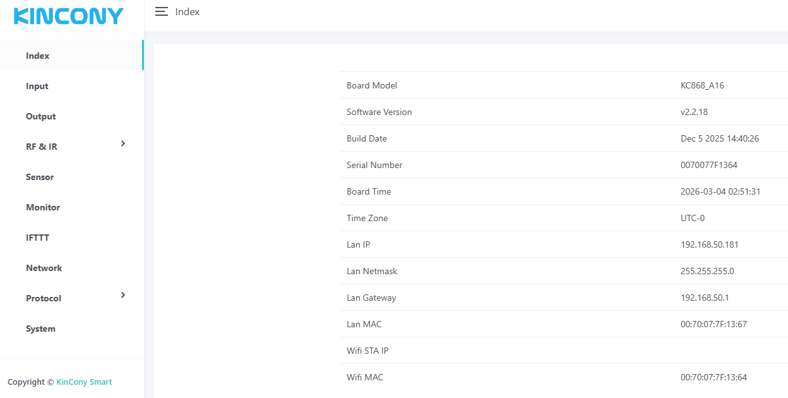Go to the Input page

(x=37, y=86)
